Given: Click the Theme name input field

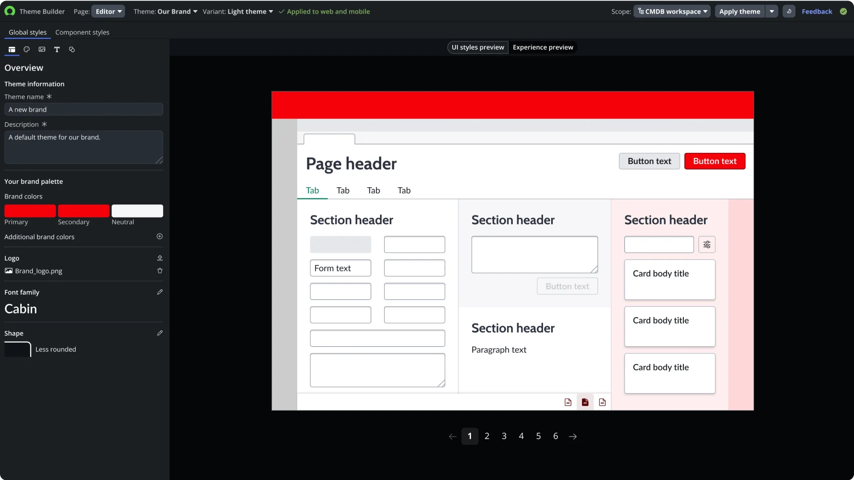Looking at the screenshot, I should 84,110.
